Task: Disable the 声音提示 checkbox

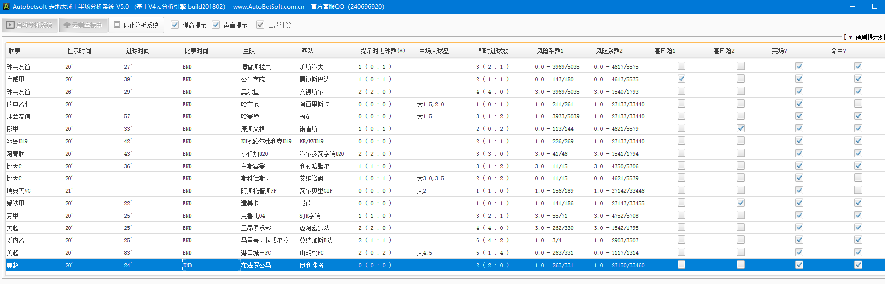Action: 216,25
